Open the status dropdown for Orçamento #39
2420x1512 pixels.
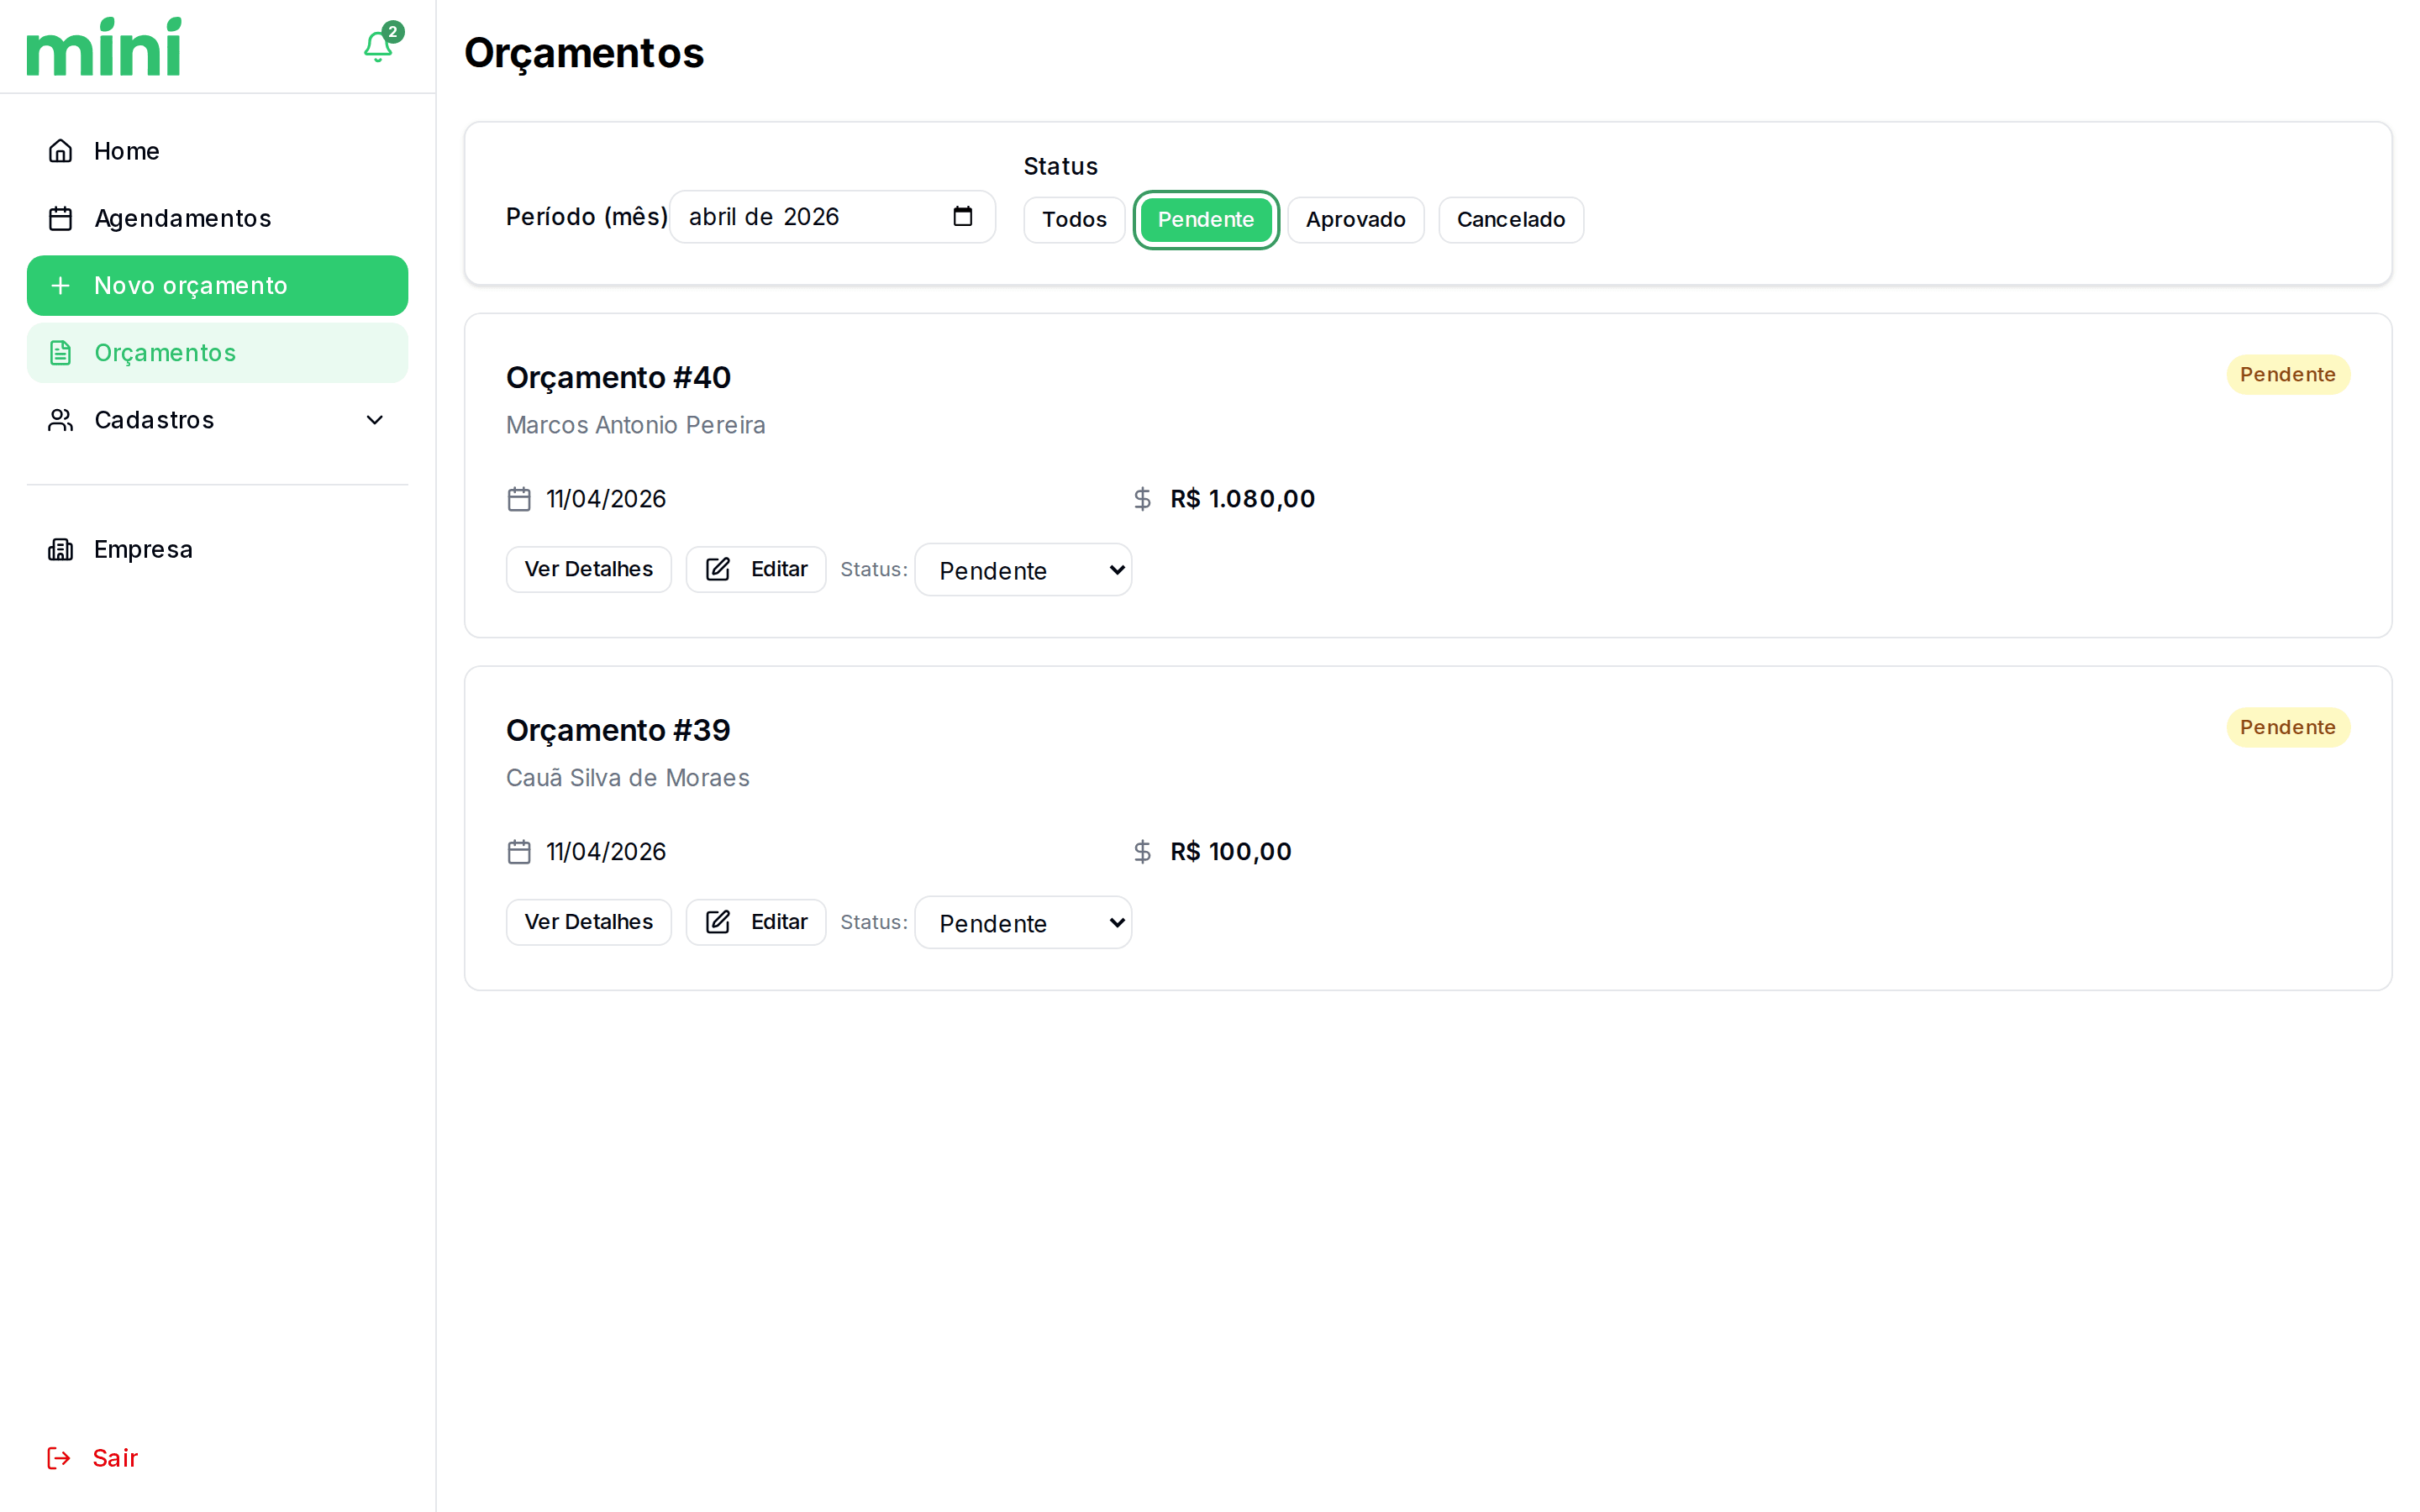[1022, 923]
